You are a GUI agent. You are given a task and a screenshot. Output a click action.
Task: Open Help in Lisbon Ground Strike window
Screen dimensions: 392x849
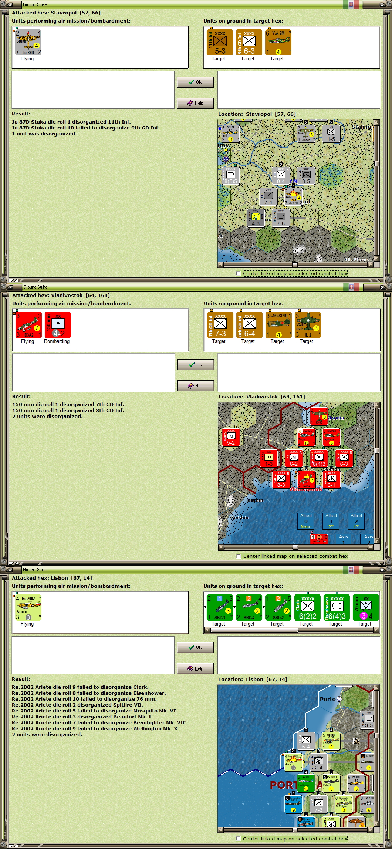(x=195, y=668)
